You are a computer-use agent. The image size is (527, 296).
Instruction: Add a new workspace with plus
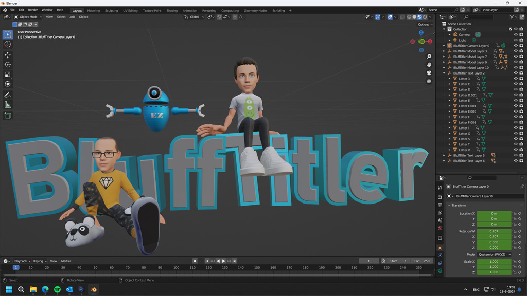290,11
